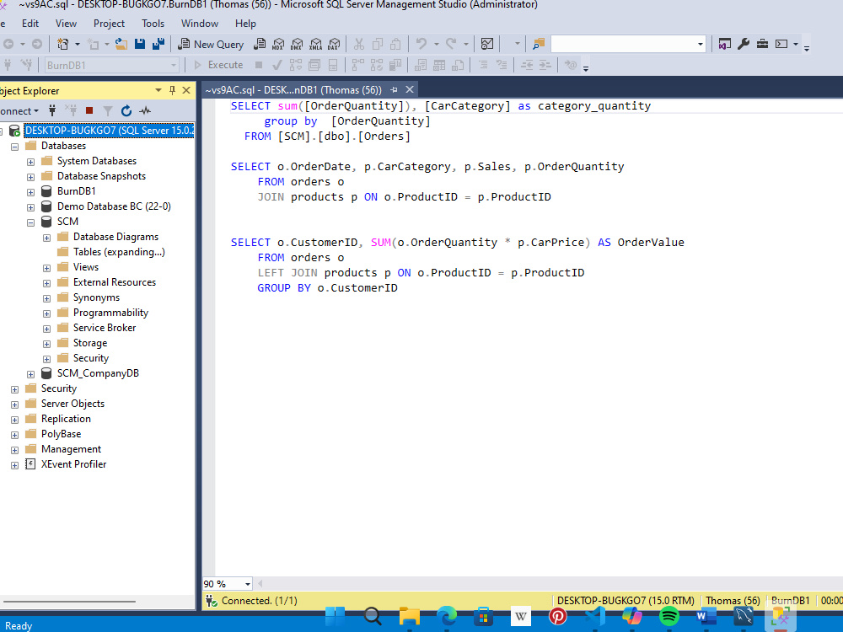Save the current query file
Image resolution: width=843 pixels, height=632 pixels.
(140, 44)
